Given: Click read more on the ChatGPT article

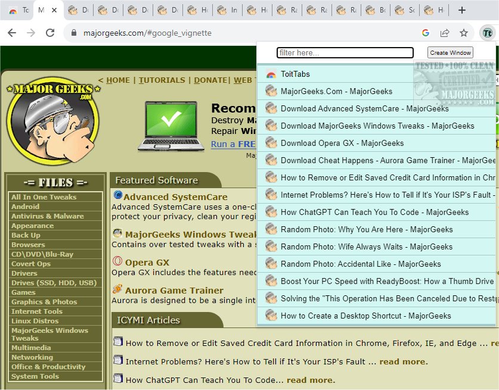Looking at the screenshot, I should tap(311, 380).
